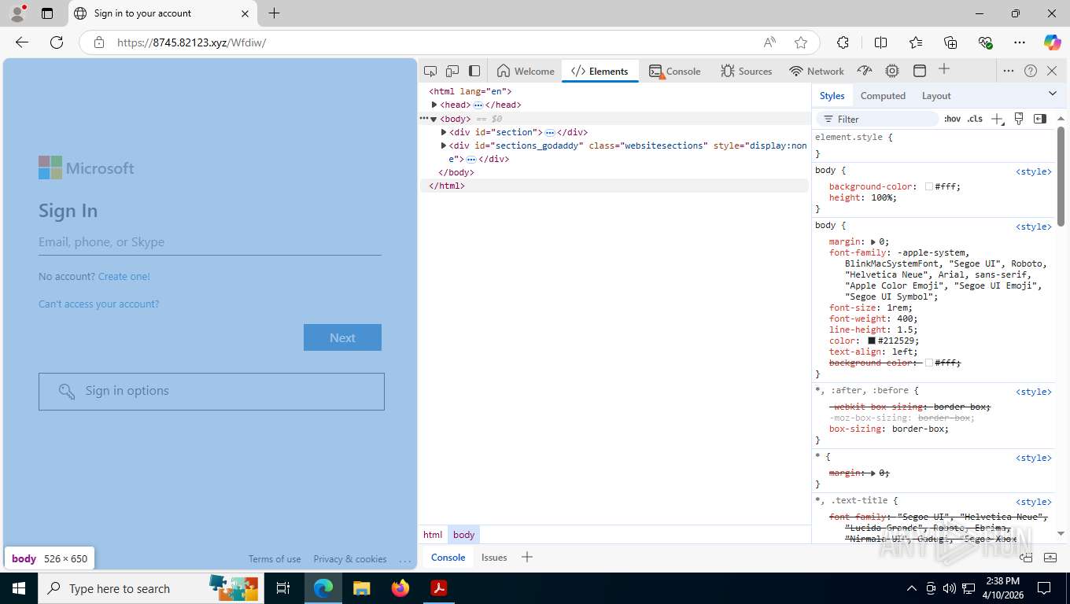The width and height of the screenshot is (1070, 604).
Task: Open the Memory tool chip icon
Action: click(892, 71)
